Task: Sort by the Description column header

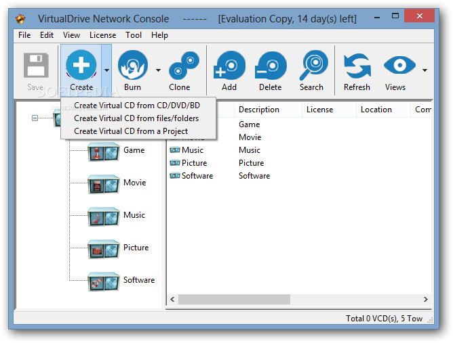Action: tap(268, 110)
